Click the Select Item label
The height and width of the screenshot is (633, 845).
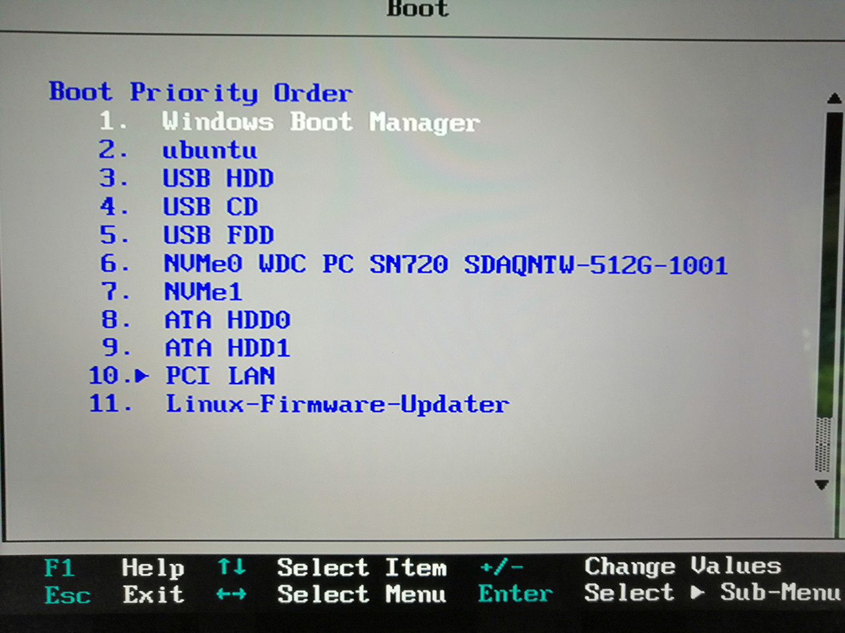click(x=362, y=568)
